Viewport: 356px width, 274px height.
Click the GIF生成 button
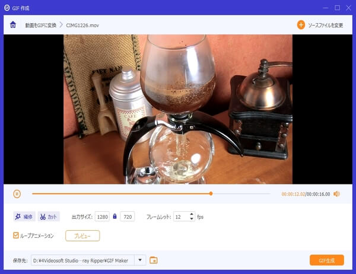pos(326,260)
